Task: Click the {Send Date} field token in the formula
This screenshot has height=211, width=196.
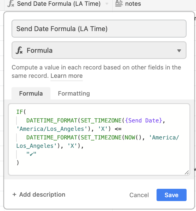Action: 143,120
